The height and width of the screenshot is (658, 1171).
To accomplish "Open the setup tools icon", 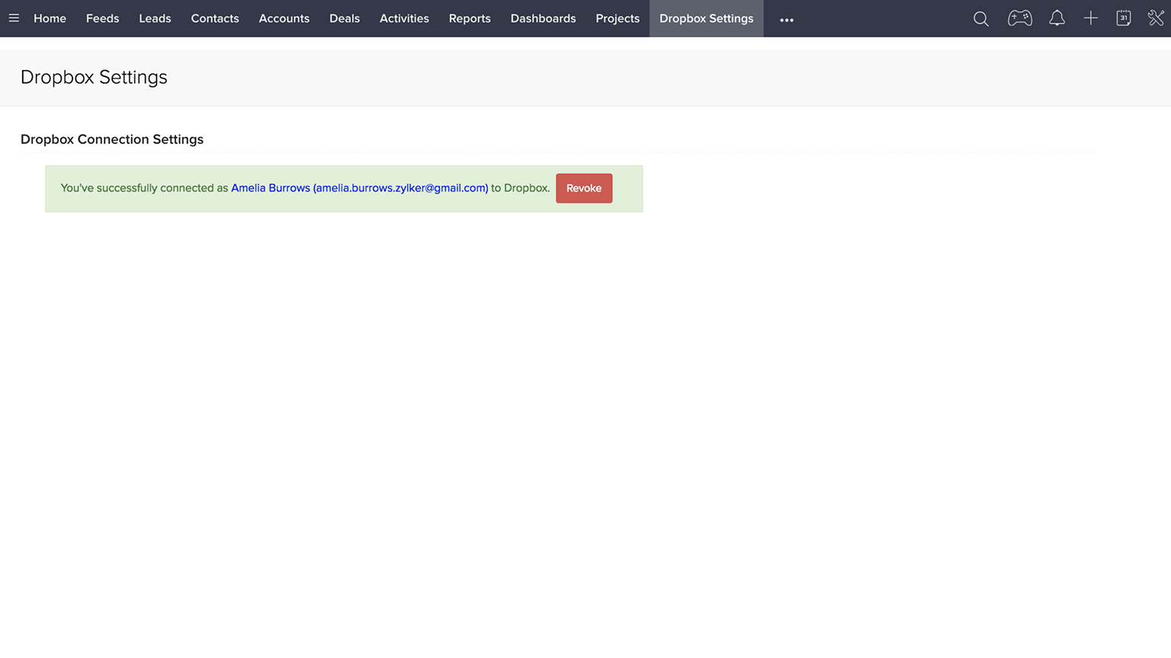I will 1155,18.
